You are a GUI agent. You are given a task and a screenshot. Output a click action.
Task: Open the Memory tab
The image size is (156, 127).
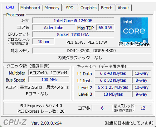coord(52,8)
